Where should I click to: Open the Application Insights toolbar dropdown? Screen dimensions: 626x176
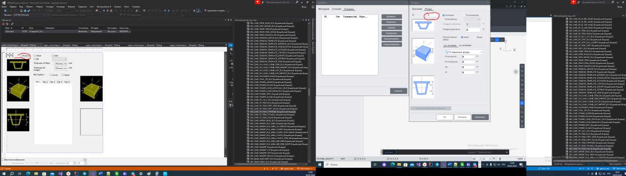pyautogui.click(x=216, y=11)
